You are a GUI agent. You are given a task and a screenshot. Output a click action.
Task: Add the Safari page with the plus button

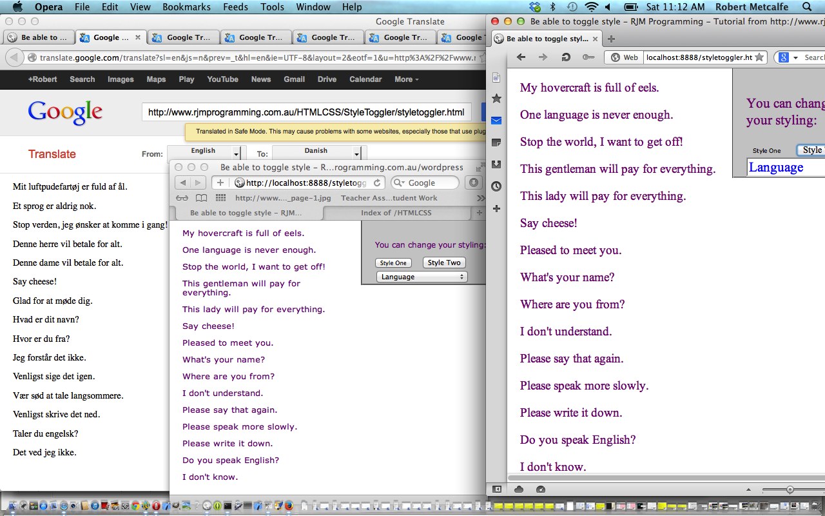pyautogui.click(x=220, y=183)
